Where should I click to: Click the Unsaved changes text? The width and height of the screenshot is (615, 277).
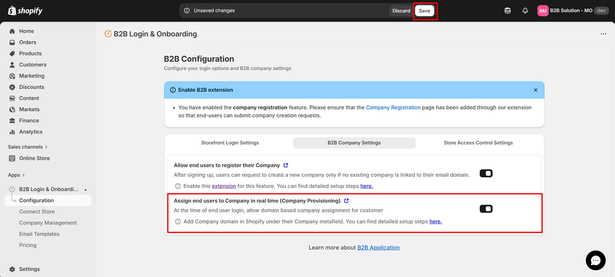pos(214,11)
